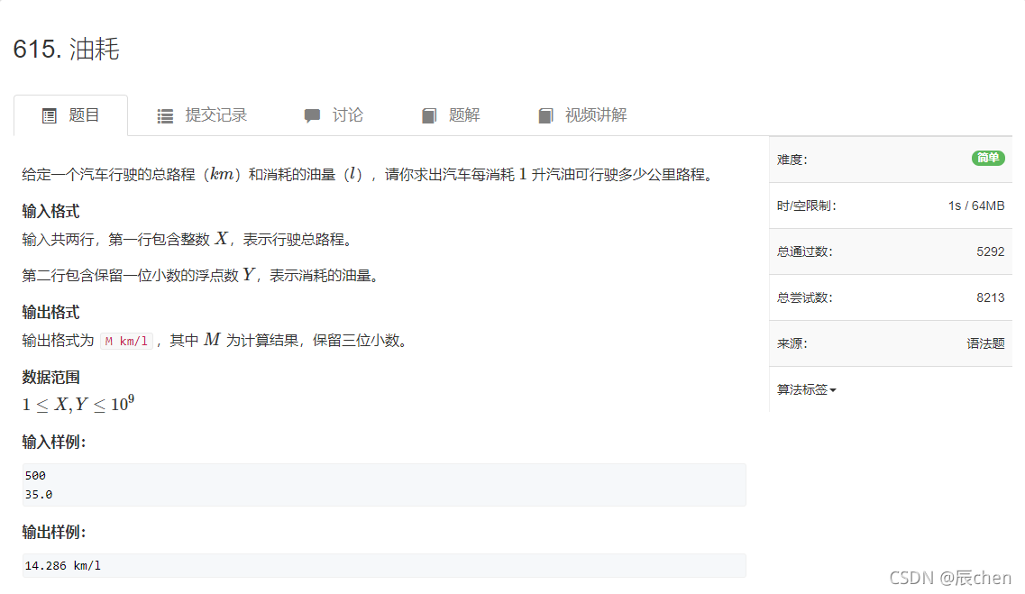
Task: Click the problem description starting 给定一个汽车
Action: pos(369,175)
